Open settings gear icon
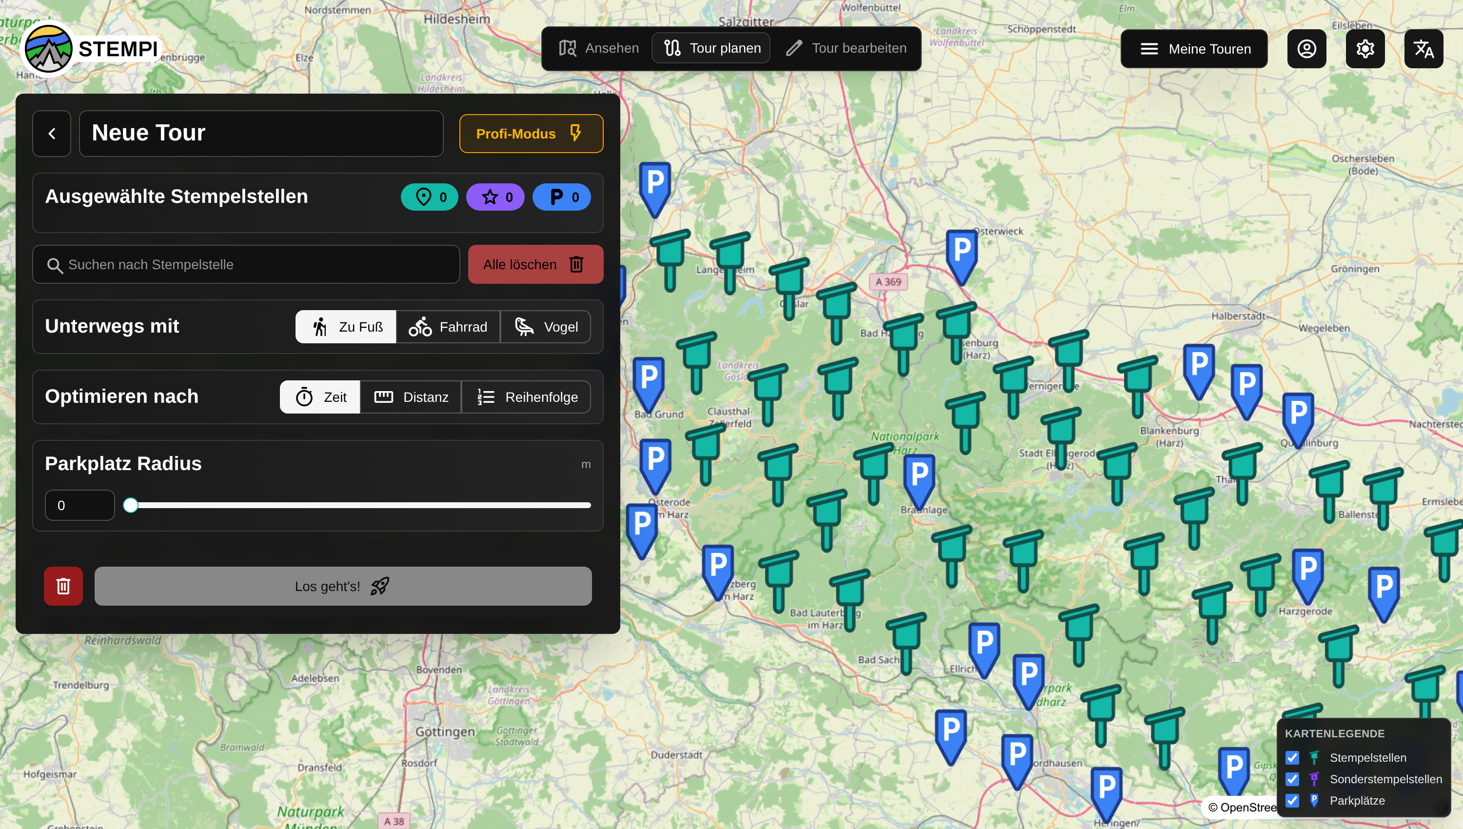This screenshot has width=1463, height=829. pos(1365,49)
